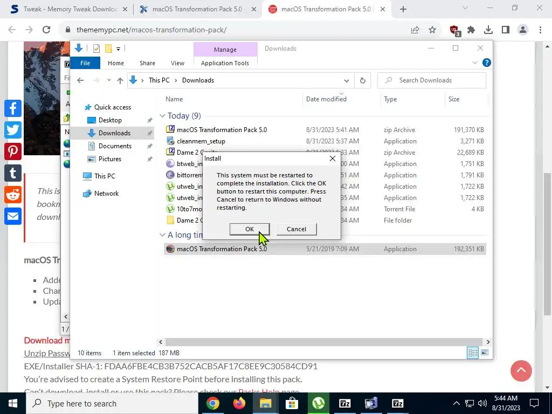Collapse the Today (9) group
Image resolution: width=552 pixels, height=414 pixels.
(x=162, y=116)
